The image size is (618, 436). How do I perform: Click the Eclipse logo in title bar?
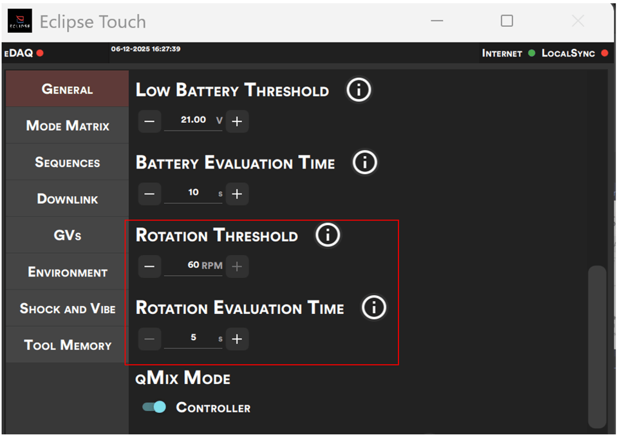(x=20, y=21)
